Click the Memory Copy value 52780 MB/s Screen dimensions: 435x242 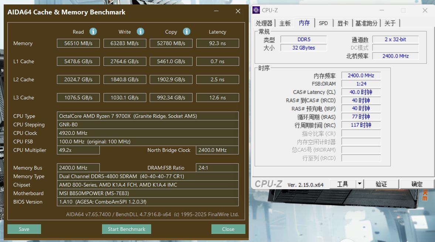[x=171, y=43]
